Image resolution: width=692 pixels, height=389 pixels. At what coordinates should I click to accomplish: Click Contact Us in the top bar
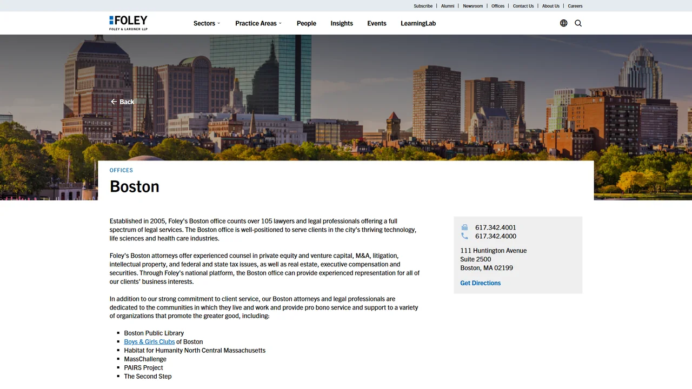523,6
